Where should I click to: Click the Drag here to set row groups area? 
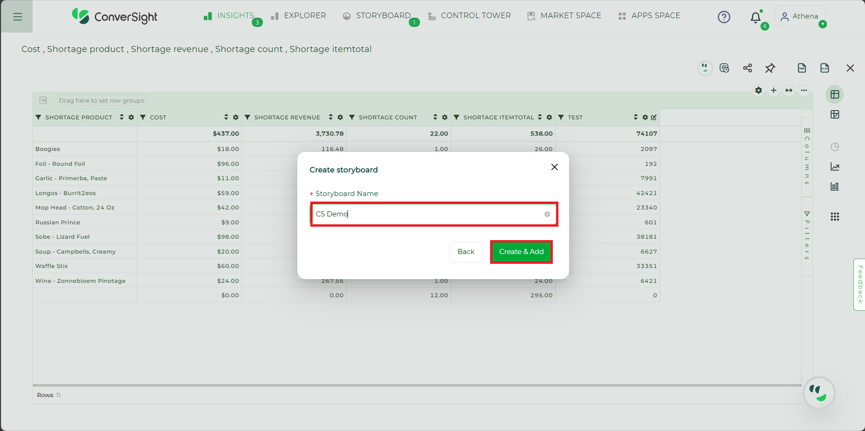pyautogui.click(x=101, y=100)
